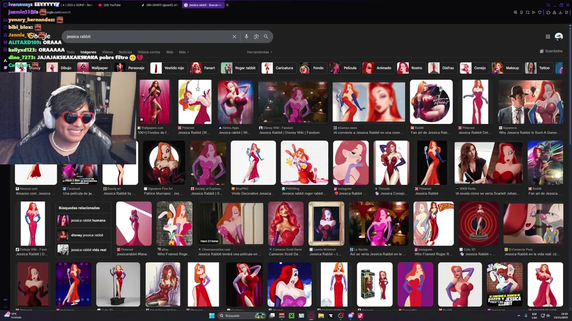Switch to the Web tab
Screen dimensions: 572x321
[x=169, y=52]
